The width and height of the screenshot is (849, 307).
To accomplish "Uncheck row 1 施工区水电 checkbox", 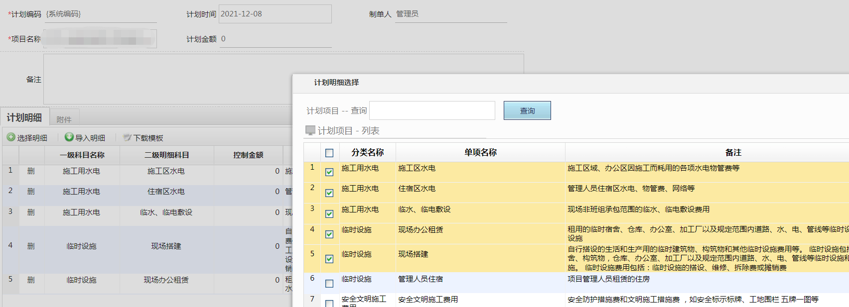I will pos(329,172).
